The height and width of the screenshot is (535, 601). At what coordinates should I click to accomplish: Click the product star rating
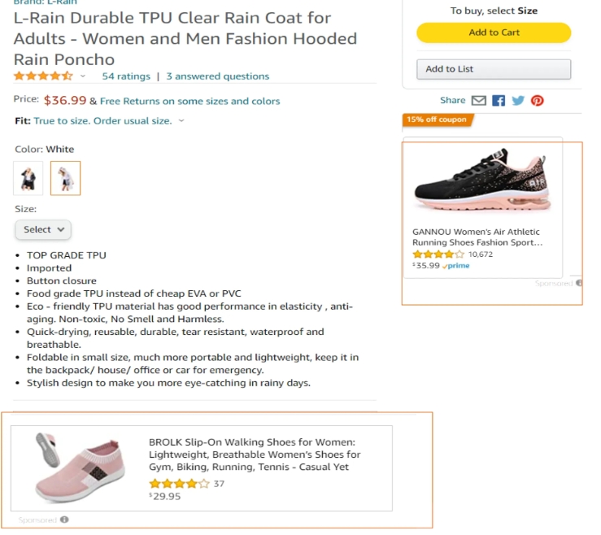(x=43, y=76)
